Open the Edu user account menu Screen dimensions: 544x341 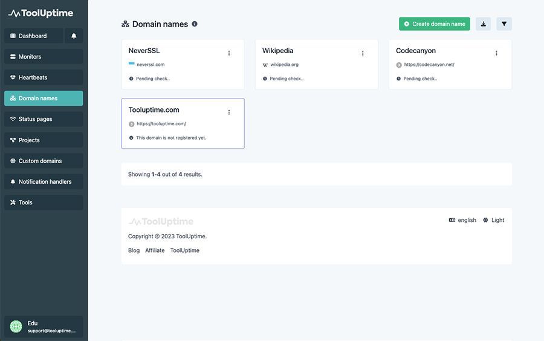point(44,326)
